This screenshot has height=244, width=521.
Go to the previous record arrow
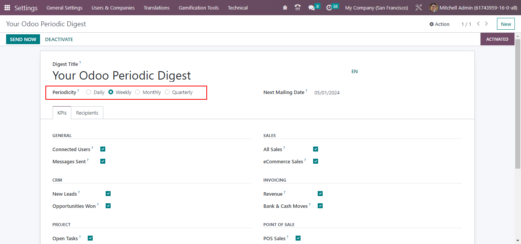[x=478, y=24]
